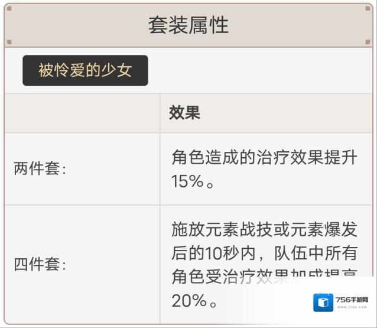Viewport: 377px width, 328px height.
Task: Click the 15% healing bonus value
Action: coord(188,181)
